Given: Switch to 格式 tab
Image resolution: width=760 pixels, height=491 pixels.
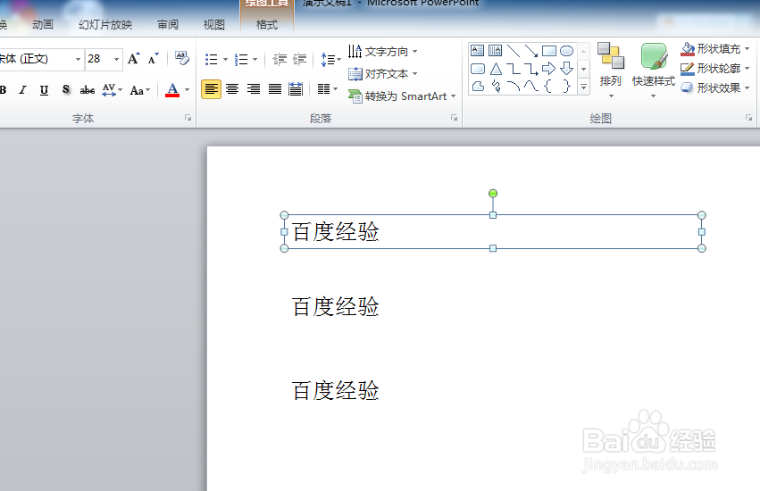Looking at the screenshot, I should tap(267, 25).
